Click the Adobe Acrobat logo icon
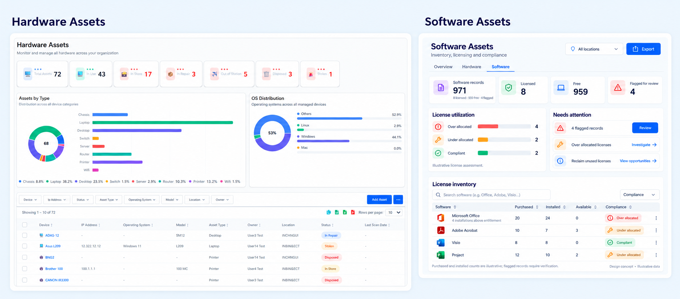Screen dimensions: 680x299 pos(441,230)
